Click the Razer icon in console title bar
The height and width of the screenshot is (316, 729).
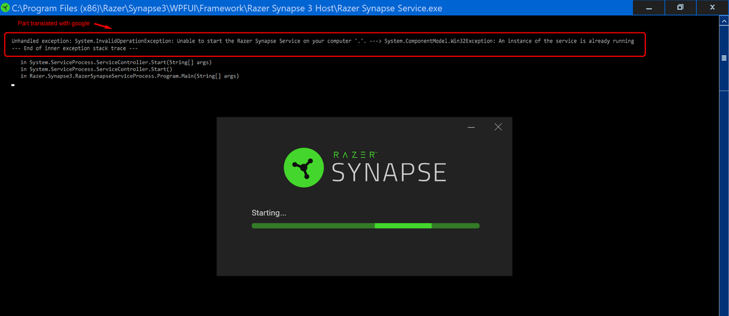click(x=6, y=8)
